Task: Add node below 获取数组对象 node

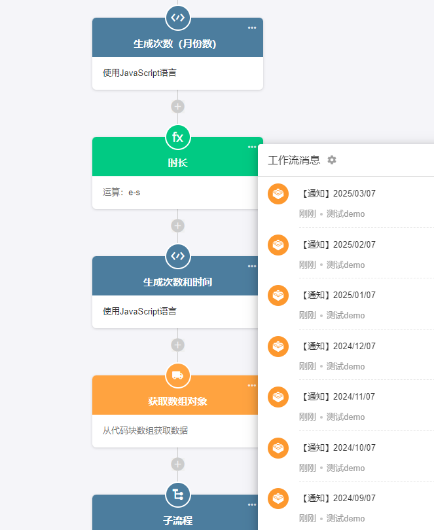Action: (177, 464)
